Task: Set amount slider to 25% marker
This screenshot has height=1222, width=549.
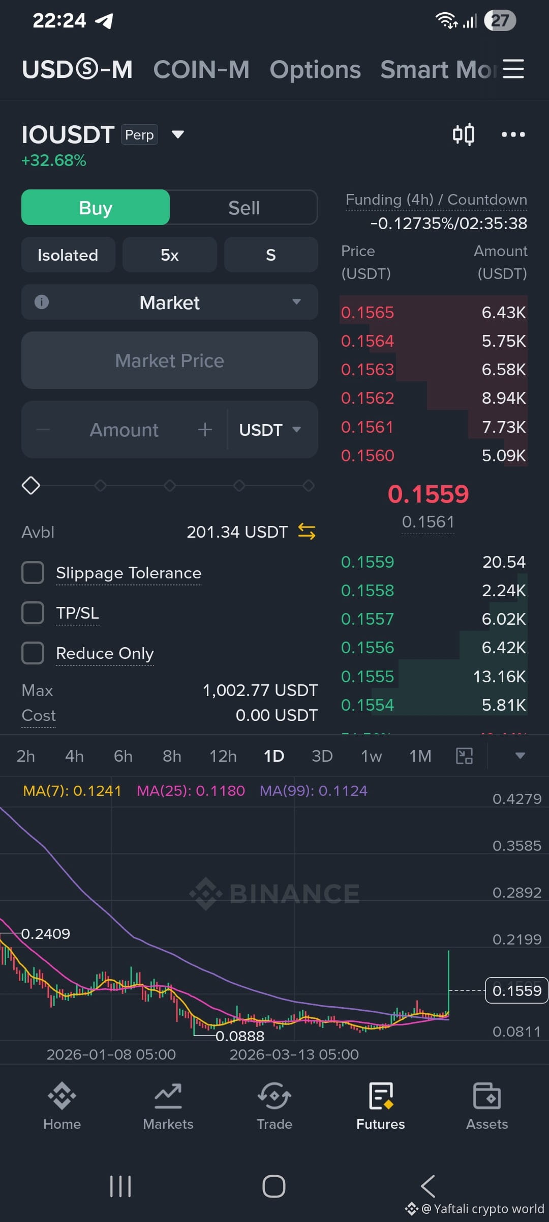Action: (100, 485)
